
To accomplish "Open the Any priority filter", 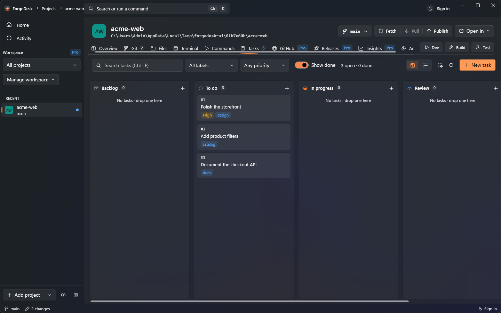I will (x=265, y=65).
